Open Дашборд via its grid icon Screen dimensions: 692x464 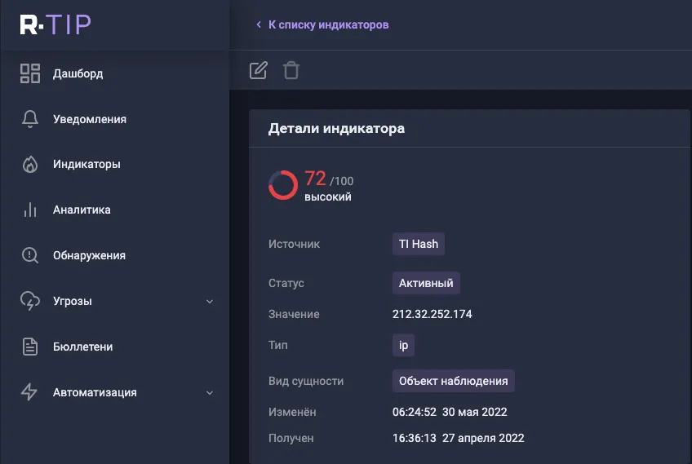click(30, 73)
